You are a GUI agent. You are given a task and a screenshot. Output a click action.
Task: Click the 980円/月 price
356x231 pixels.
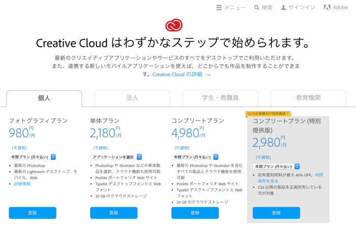(x=22, y=133)
